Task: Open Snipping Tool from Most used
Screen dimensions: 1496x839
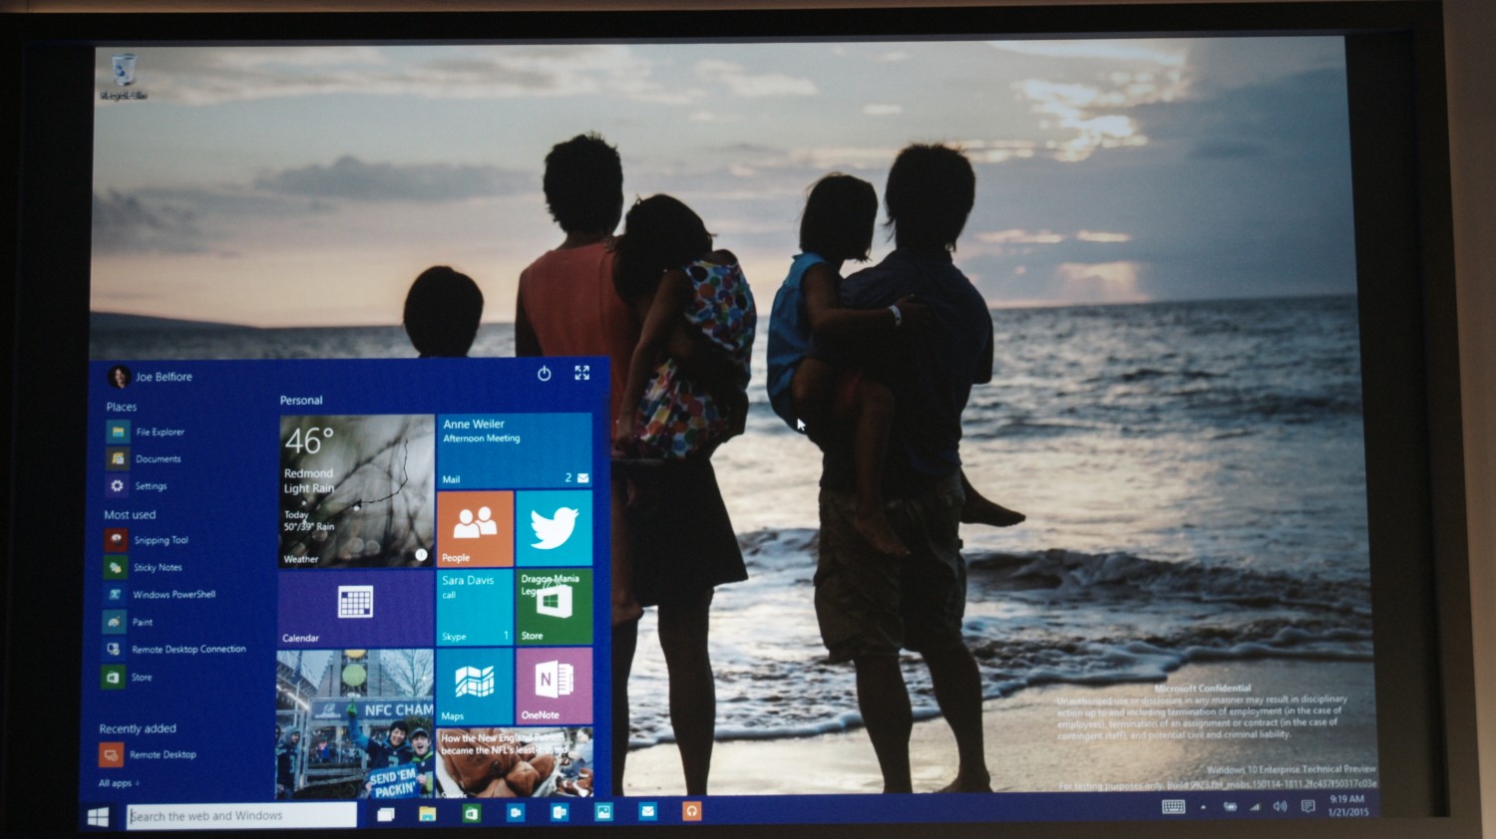Action: coord(160,540)
